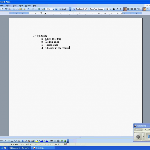Open the Style dropdown showing Numbered, Left
Screen dimensions: 150x150
click(88, 9)
